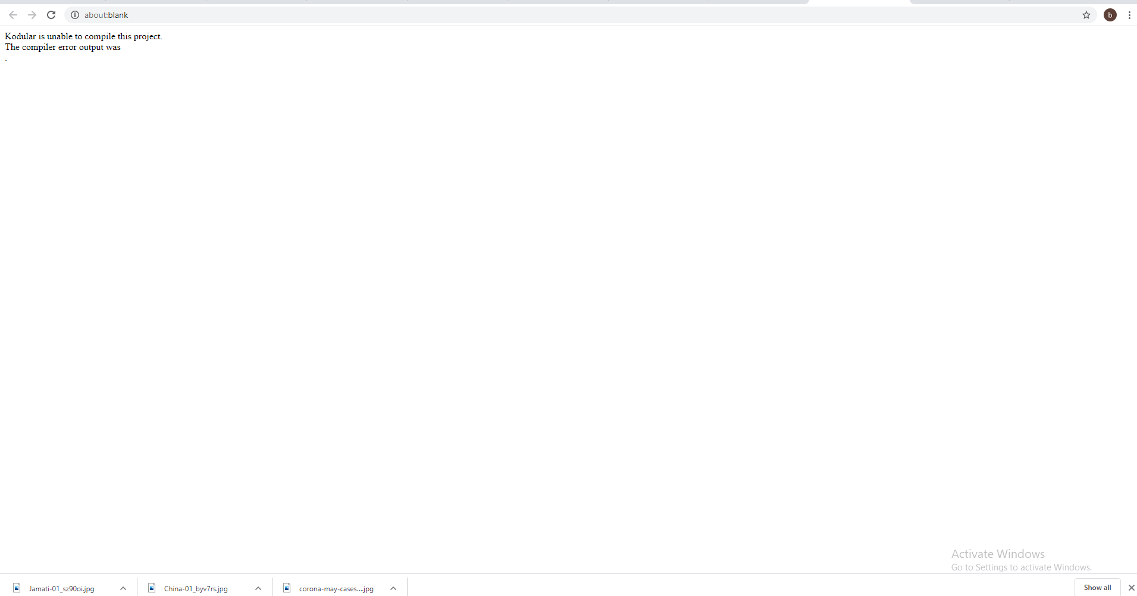This screenshot has width=1137, height=596.
Task: Expand options arrow for China-01_byv7rs.jpg
Action: tap(258, 588)
